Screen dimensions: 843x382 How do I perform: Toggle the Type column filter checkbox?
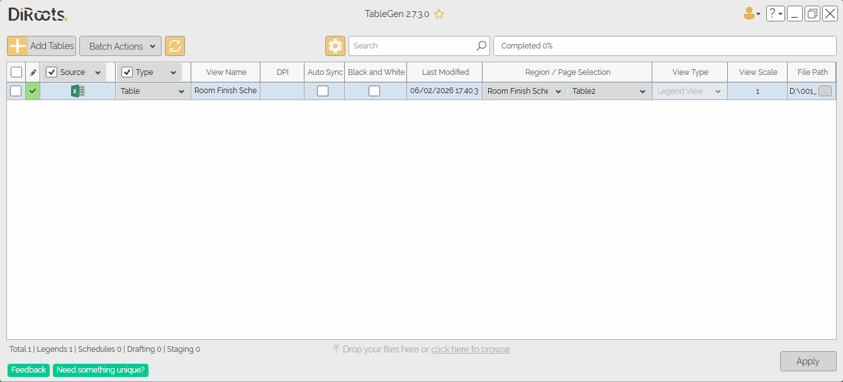[x=127, y=72]
